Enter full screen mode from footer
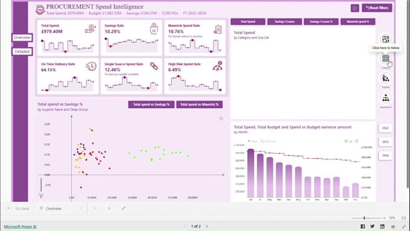 pyautogui.click(x=404, y=227)
